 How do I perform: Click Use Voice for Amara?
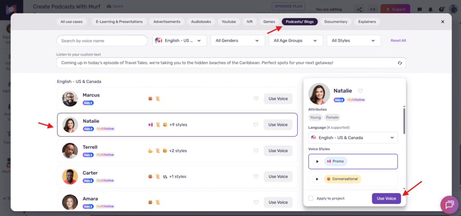[x=278, y=202]
